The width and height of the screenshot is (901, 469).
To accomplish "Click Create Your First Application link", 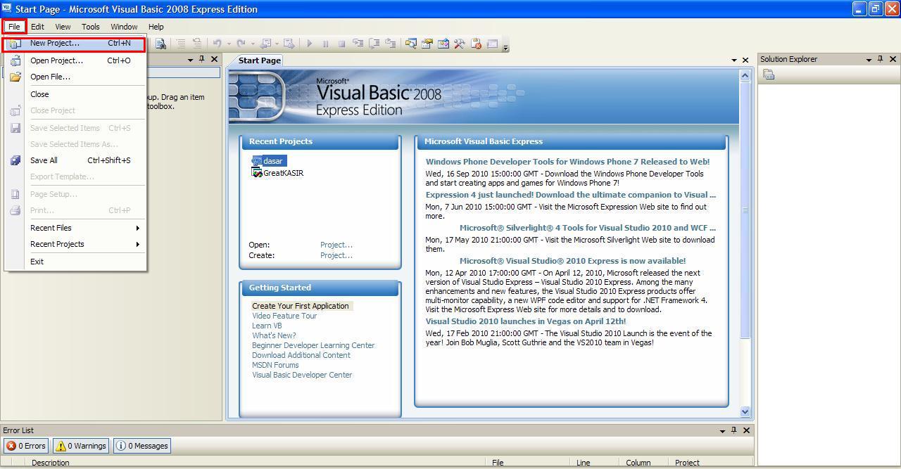I will click(301, 306).
